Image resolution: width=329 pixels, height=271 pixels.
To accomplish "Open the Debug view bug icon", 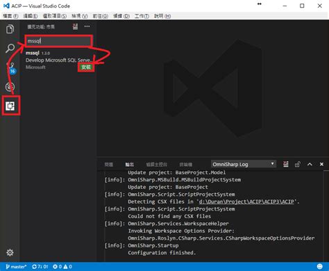I will (10, 87).
